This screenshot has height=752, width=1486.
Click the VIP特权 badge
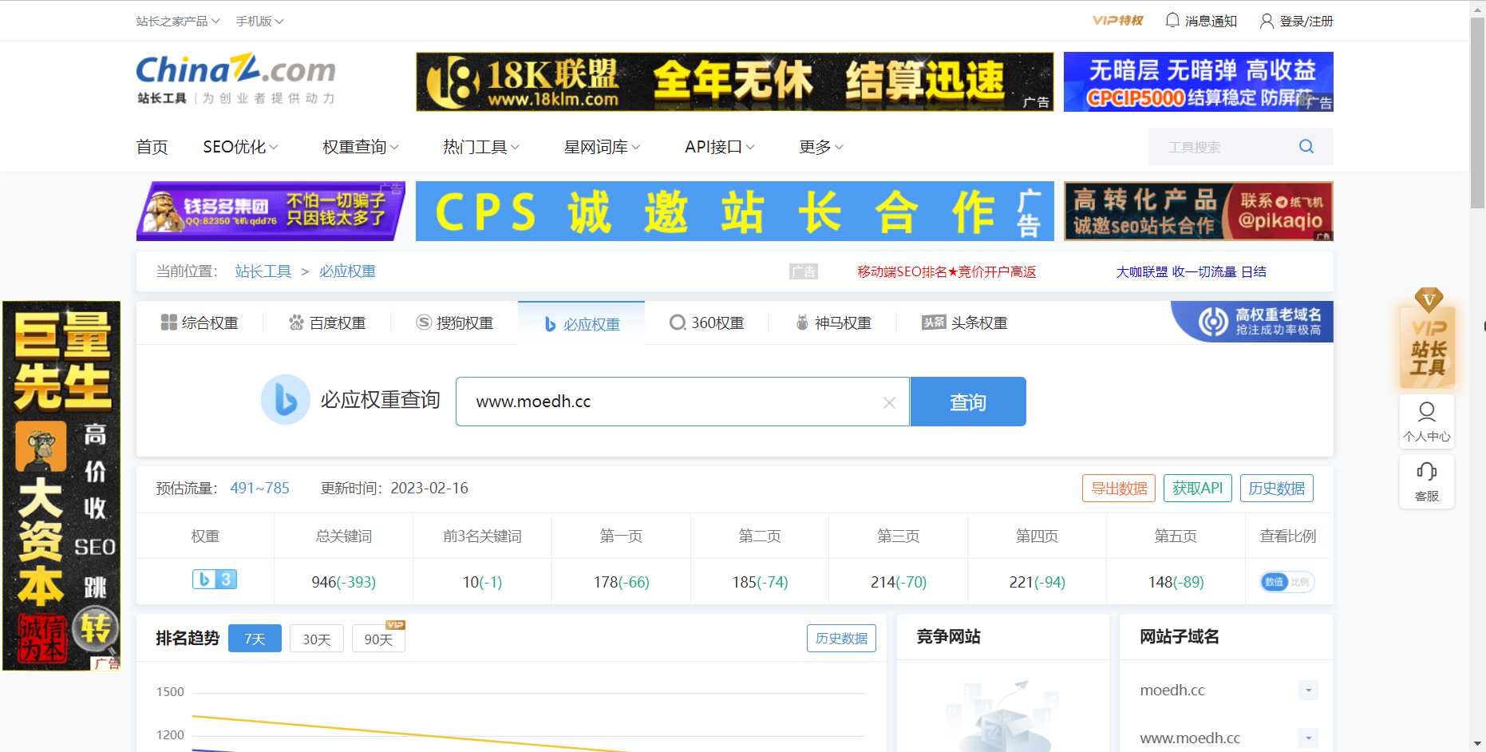click(x=1118, y=21)
